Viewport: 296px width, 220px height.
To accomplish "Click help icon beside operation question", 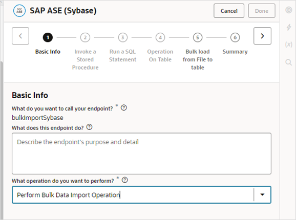I will tap(125, 180).
